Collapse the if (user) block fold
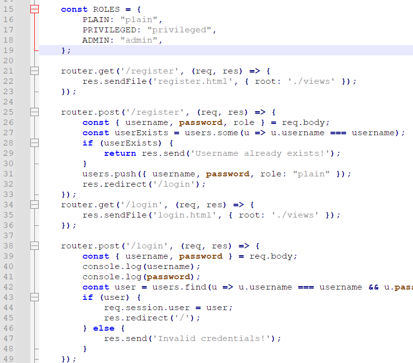The height and width of the screenshot is (363, 413). [34, 297]
